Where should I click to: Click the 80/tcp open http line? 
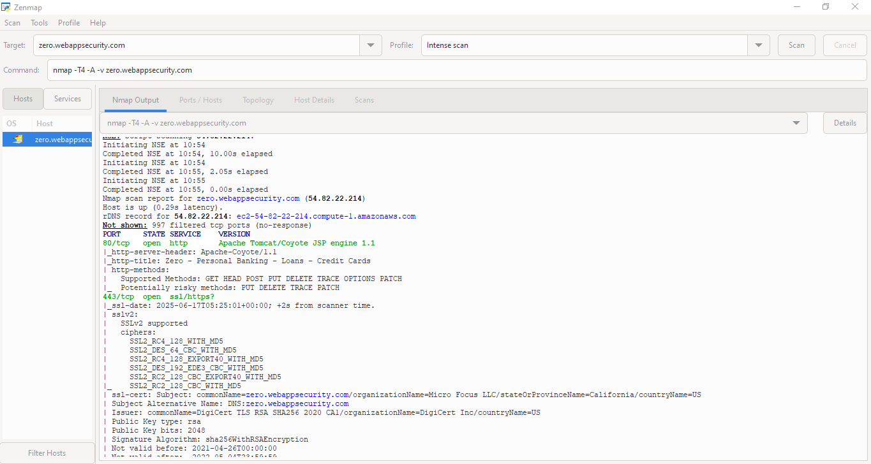(x=239, y=243)
